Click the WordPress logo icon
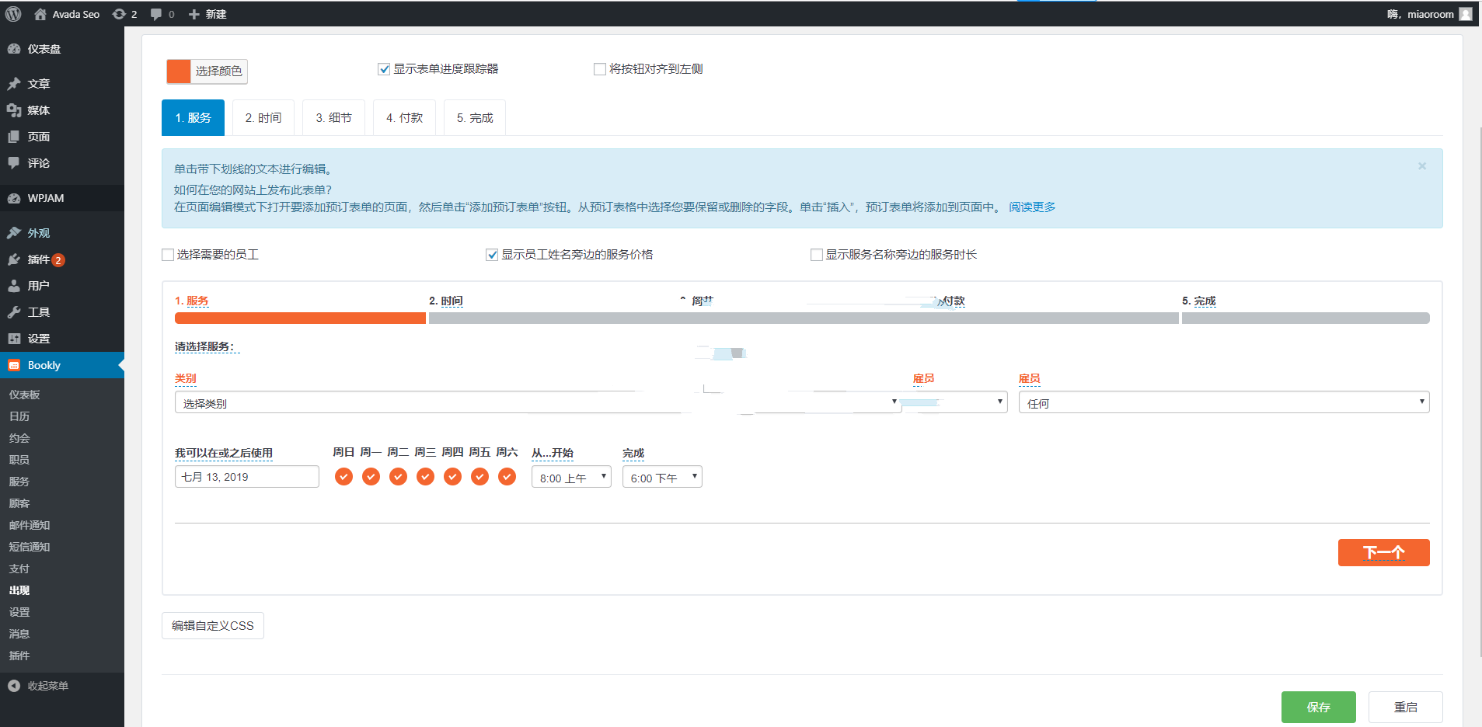 coord(13,14)
